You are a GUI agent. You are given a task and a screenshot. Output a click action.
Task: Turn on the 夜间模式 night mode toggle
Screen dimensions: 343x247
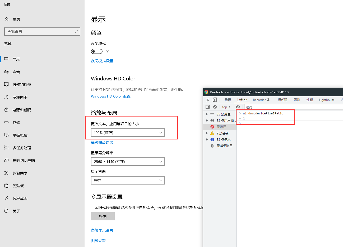(x=96, y=51)
